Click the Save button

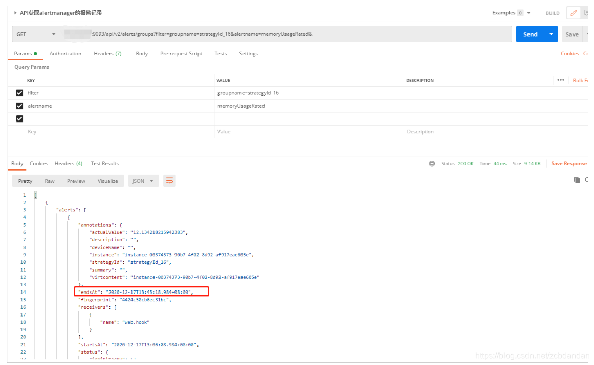coord(571,34)
